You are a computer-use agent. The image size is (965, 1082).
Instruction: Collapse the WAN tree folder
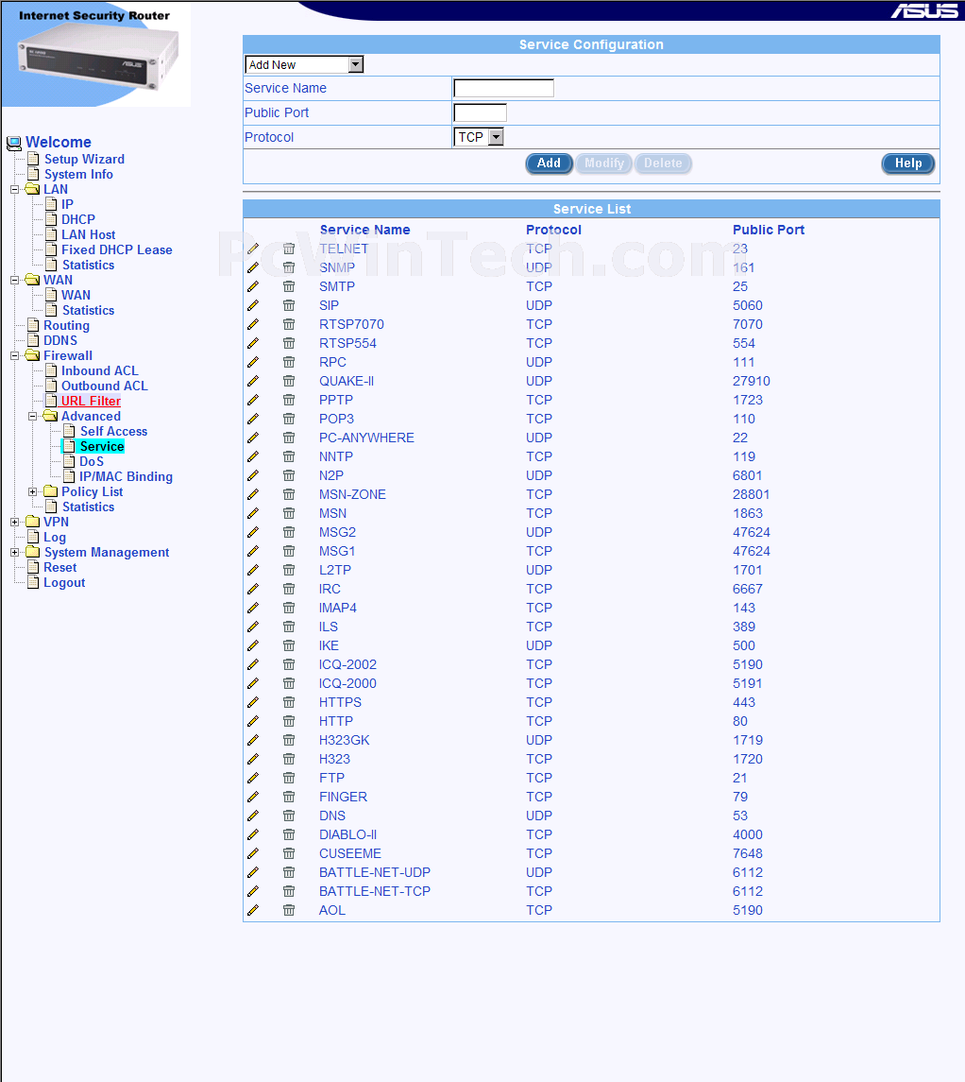(x=14, y=280)
